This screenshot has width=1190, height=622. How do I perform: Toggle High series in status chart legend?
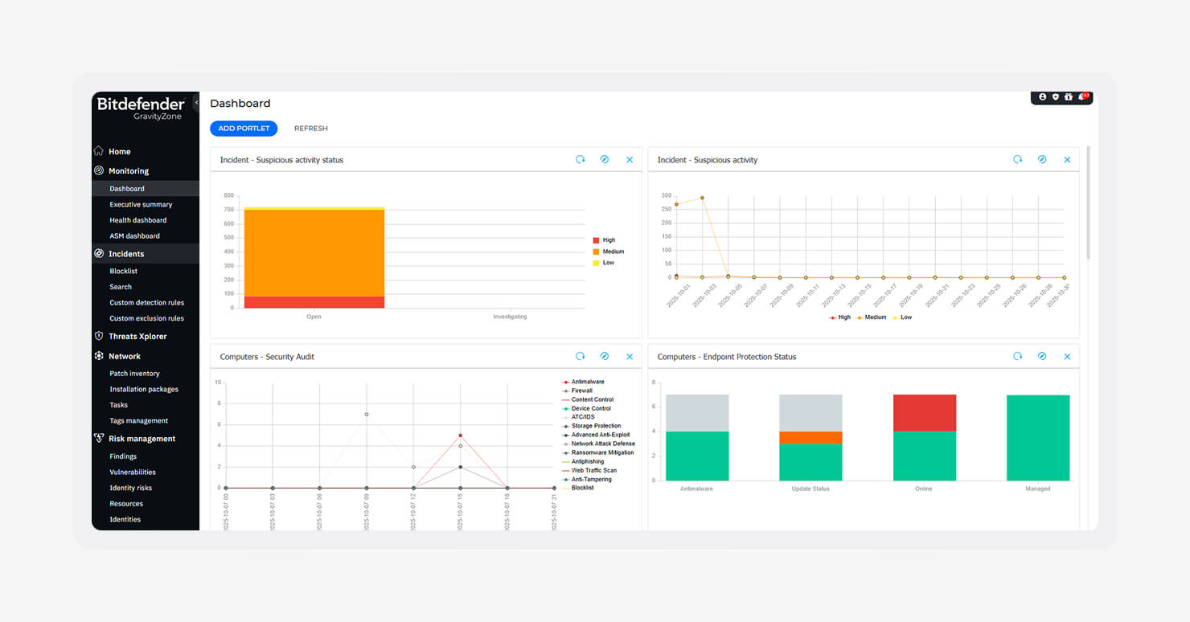coord(604,240)
